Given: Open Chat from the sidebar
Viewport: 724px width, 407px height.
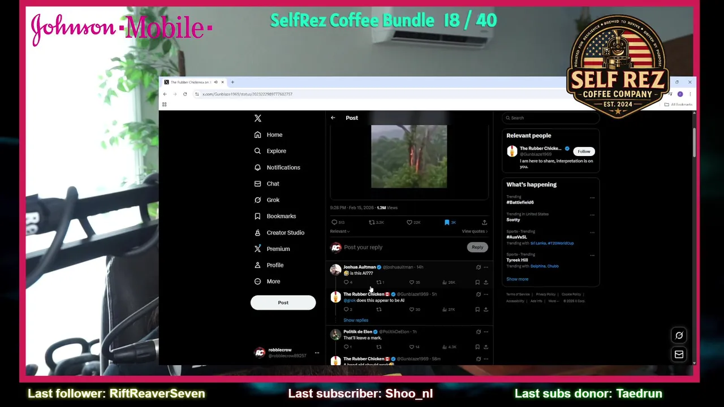Looking at the screenshot, I should tap(266, 184).
